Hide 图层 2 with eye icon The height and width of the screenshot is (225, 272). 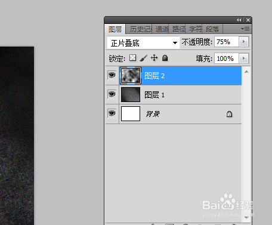112,75
